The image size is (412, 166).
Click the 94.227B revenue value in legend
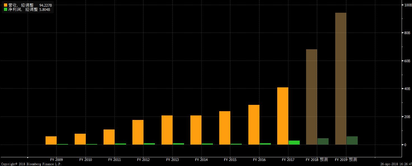(x=46, y=5)
